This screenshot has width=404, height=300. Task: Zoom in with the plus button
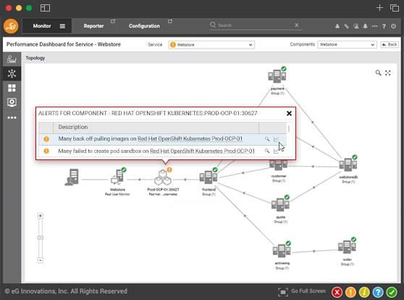tap(41, 216)
